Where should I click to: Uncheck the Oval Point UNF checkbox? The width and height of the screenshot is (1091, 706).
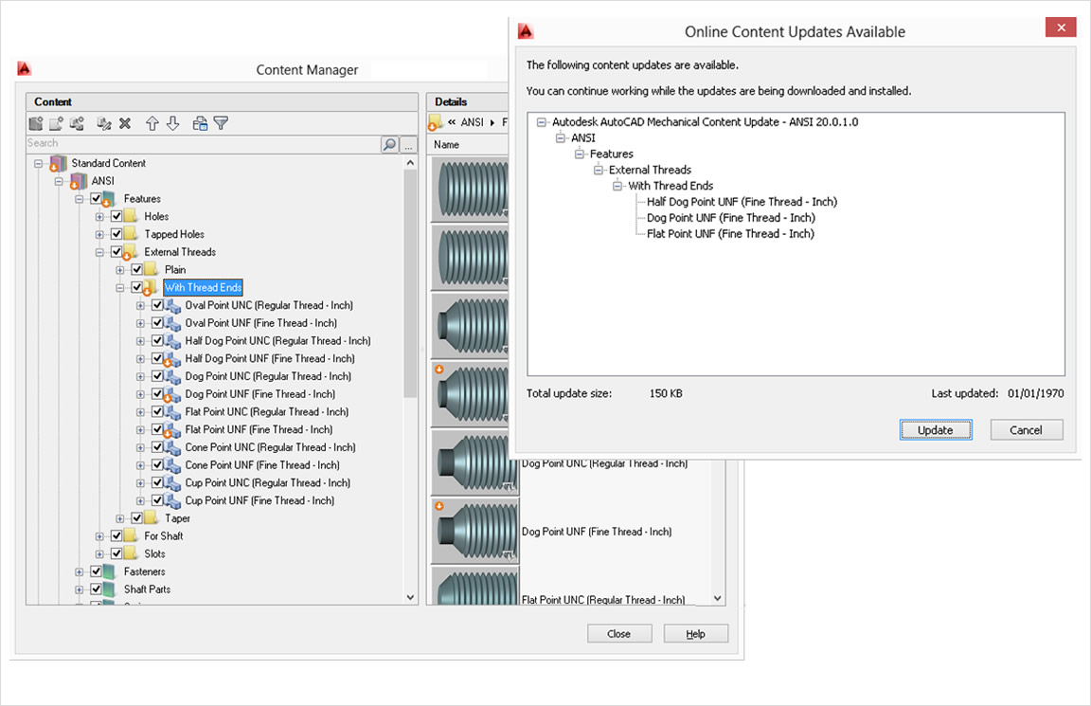[157, 323]
